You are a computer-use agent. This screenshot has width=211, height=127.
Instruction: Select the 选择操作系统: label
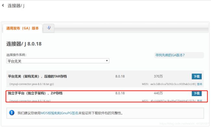pyautogui.click(x=17, y=55)
